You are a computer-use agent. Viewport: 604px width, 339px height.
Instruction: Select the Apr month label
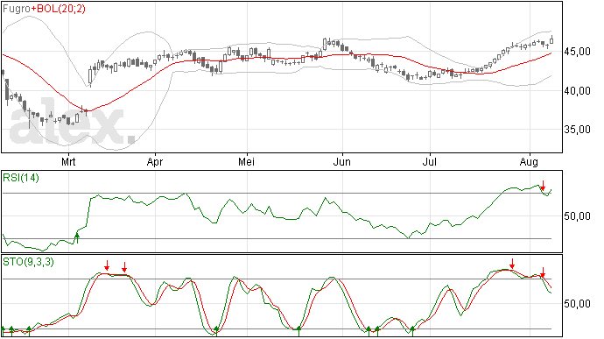[155, 161]
